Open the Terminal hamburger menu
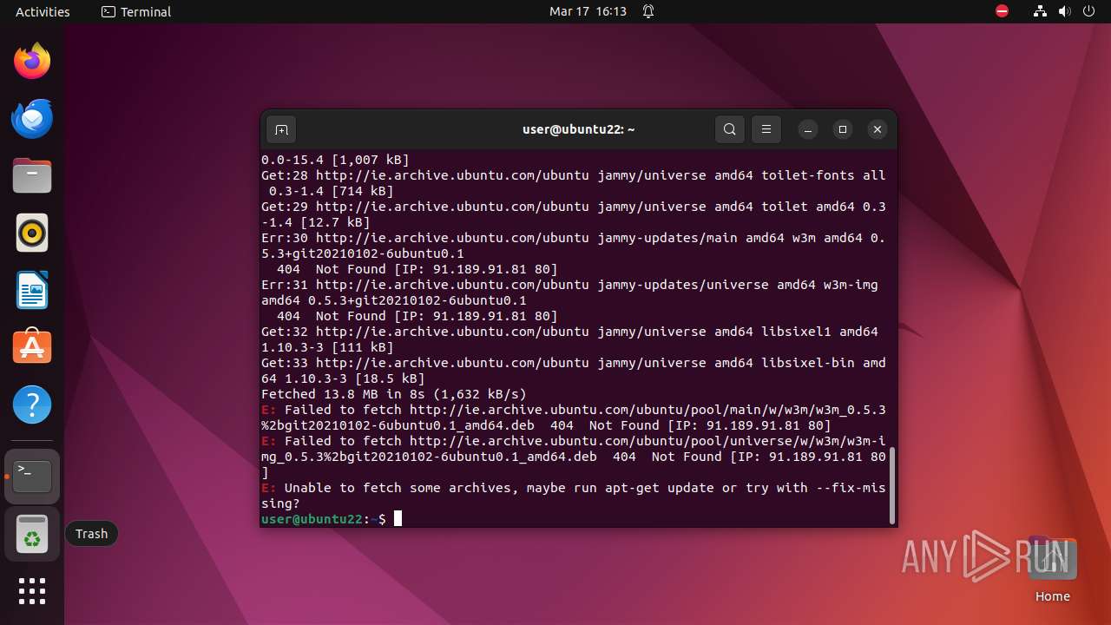 click(x=766, y=129)
